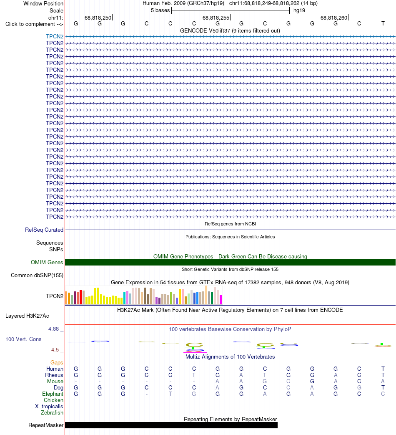Click the "hg19" text beside the scale bar
396x435 pixels.
[299, 10]
